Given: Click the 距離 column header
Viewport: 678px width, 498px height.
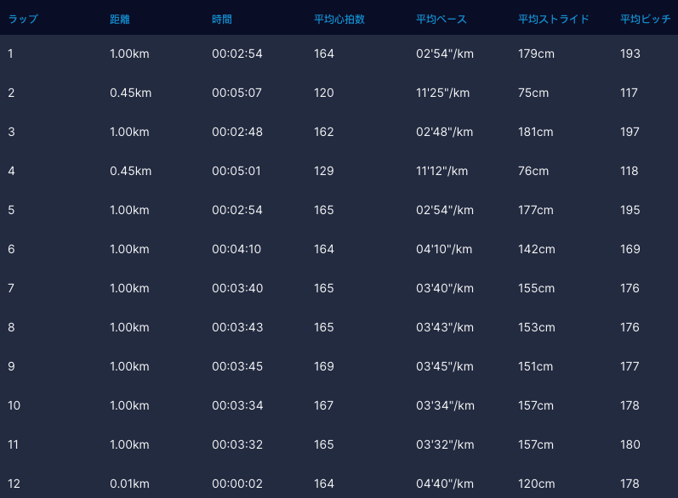Looking at the screenshot, I should click(x=121, y=19).
